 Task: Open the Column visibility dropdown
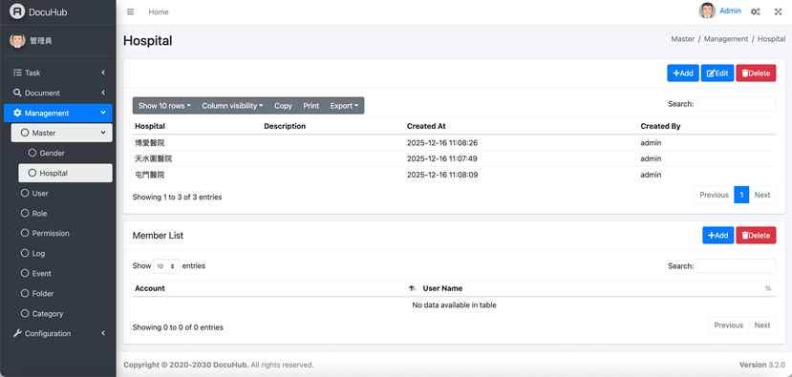232,106
